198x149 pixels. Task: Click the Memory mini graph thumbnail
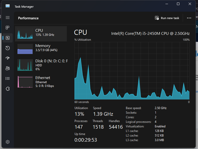click(x=25, y=49)
